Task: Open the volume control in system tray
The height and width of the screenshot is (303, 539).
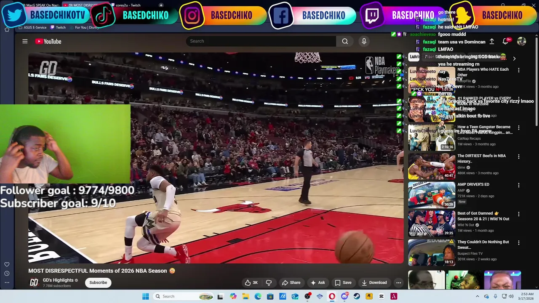Action: point(511,296)
